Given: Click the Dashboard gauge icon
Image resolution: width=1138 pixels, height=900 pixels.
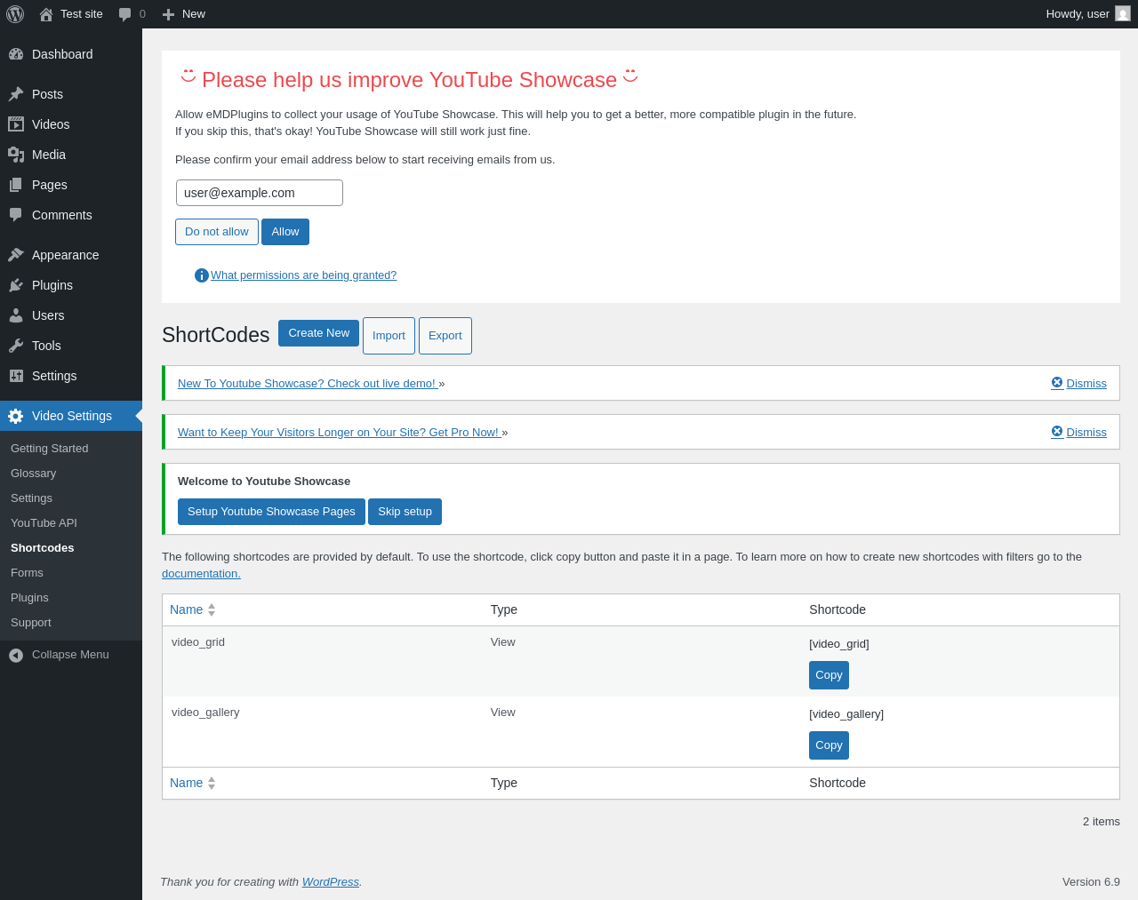Looking at the screenshot, I should 16,54.
